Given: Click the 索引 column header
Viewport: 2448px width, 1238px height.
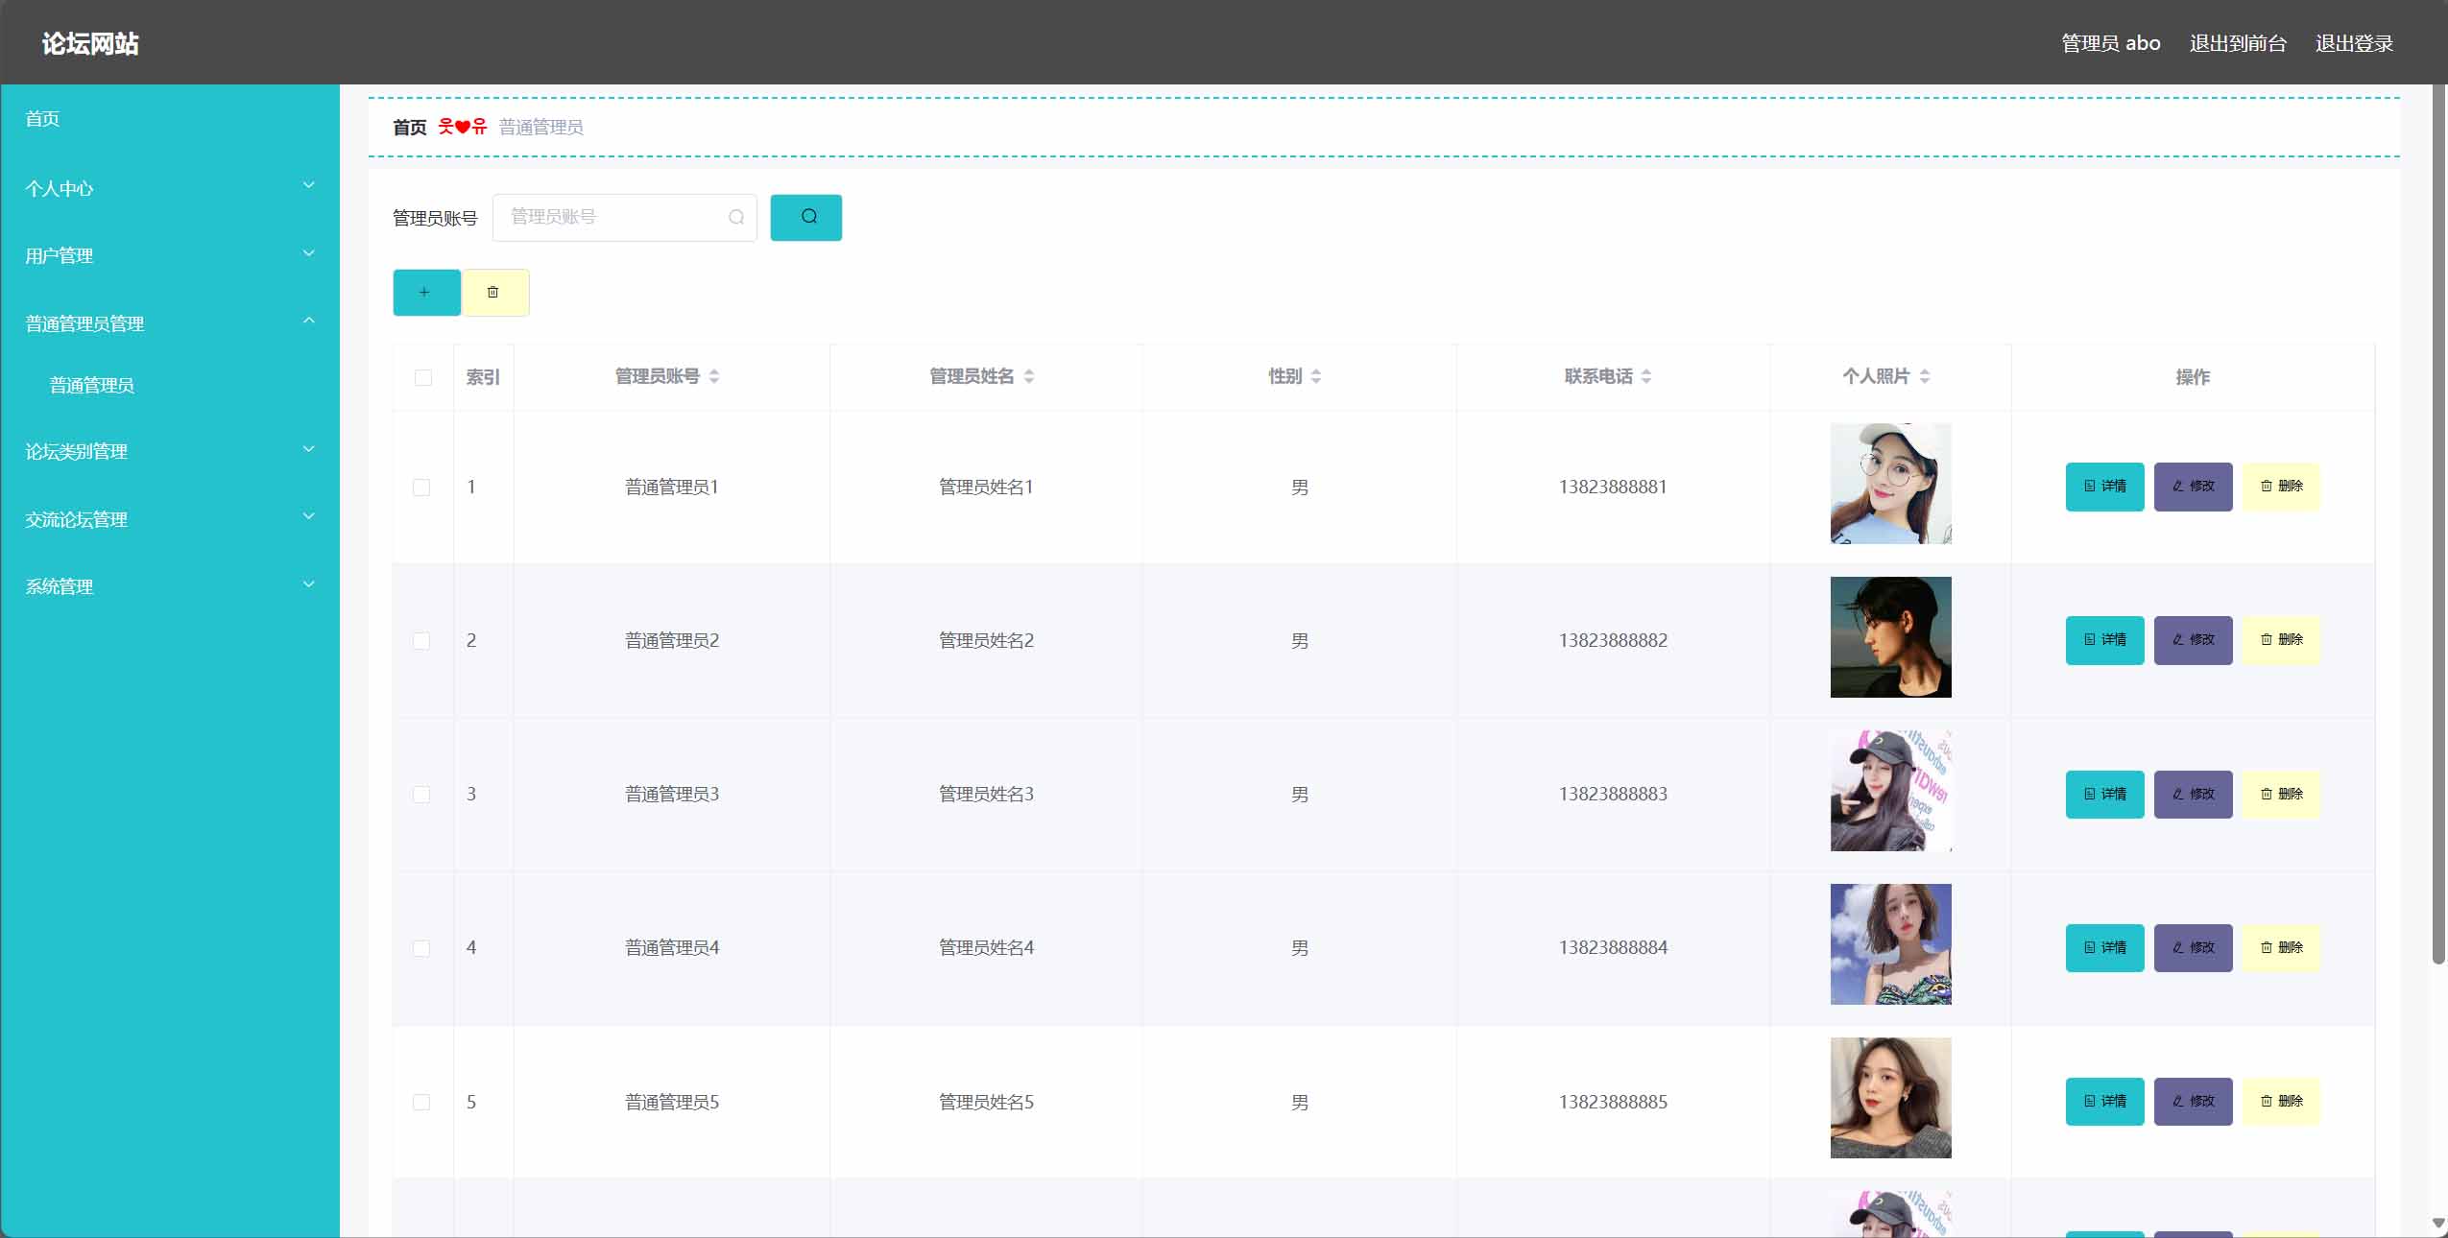Looking at the screenshot, I should (x=483, y=377).
